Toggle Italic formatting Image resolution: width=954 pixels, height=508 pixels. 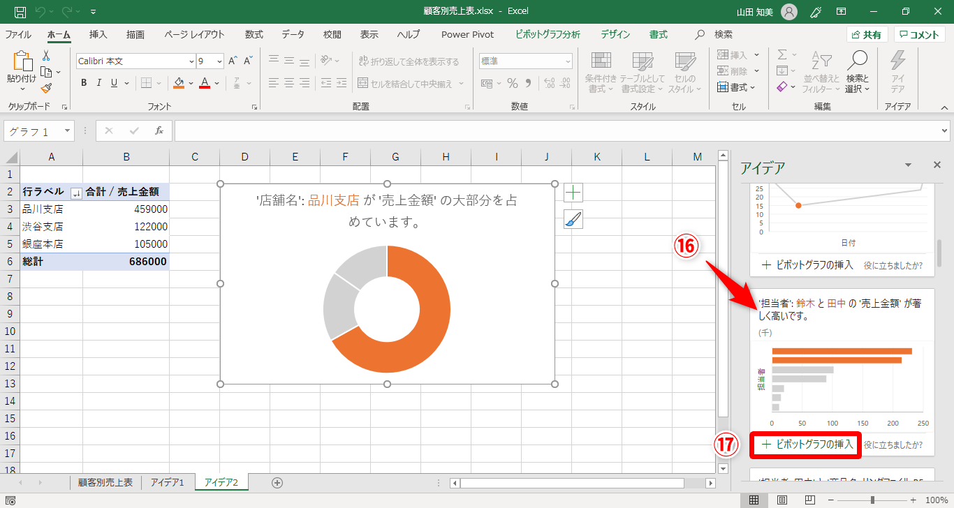[x=98, y=83]
